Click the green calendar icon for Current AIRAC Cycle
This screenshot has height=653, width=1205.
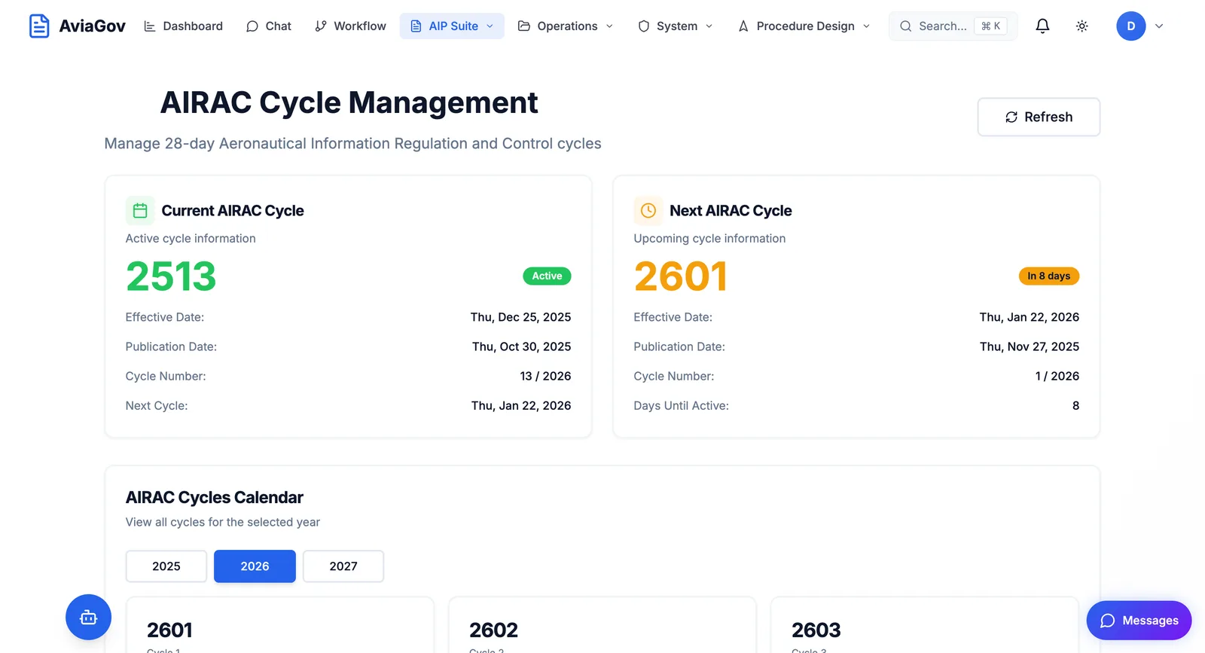tap(140, 211)
